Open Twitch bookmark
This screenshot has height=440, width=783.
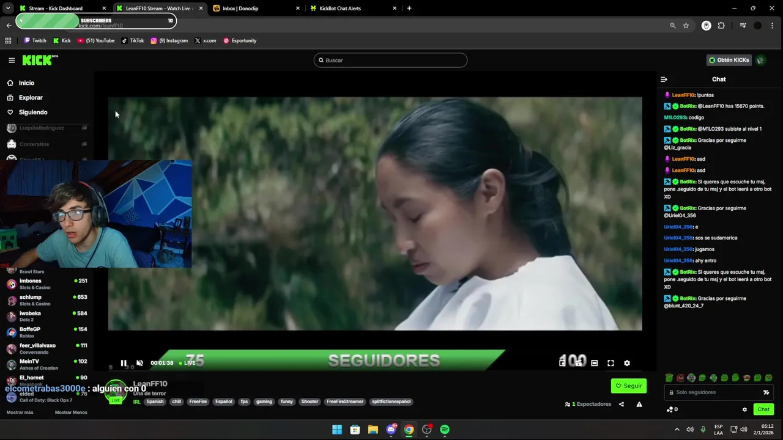[35, 41]
